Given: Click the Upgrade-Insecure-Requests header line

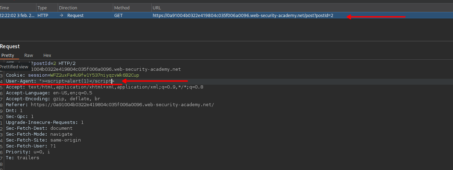Looking at the screenshot, I should click(44, 122).
